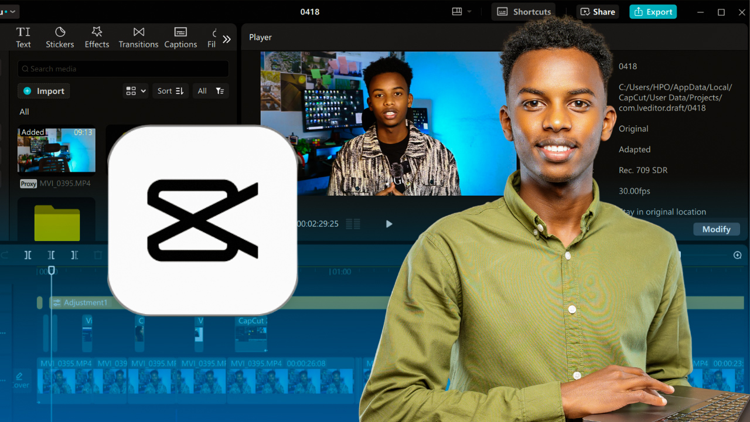The height and width of the screenshot is (422, 750).
Task: Open the All filter for media
Action: click(210, 91)
